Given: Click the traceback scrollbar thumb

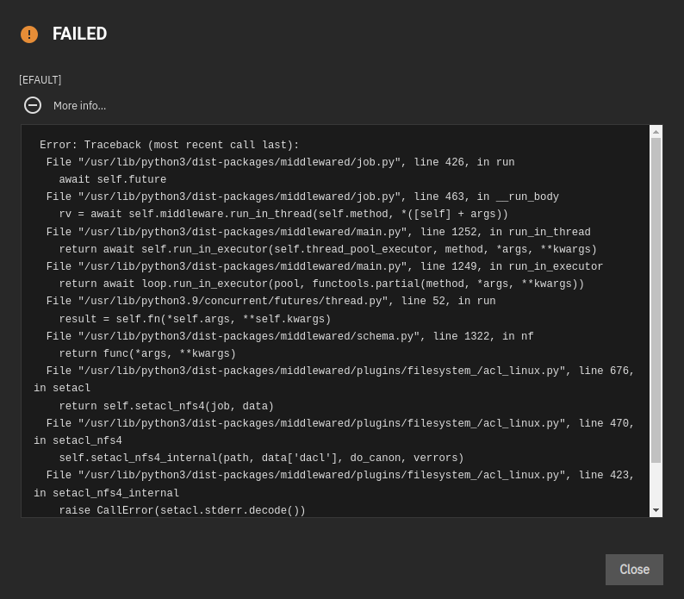Looking at the screenshot, I should pos(656,301).
